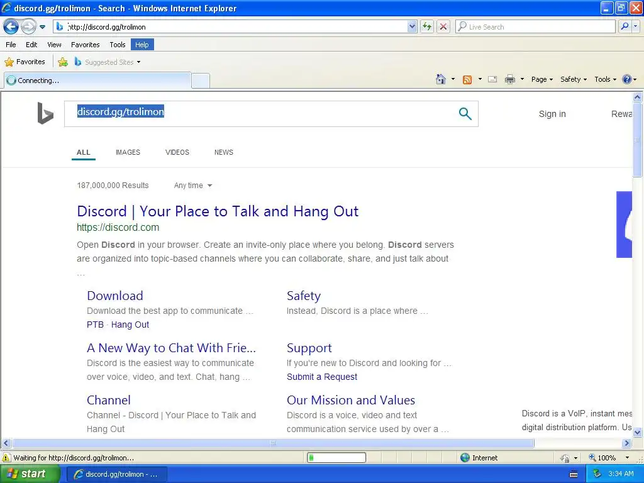This screenshot has height=483, width=644.
Task: Click the Refresh page icon
Action: (x=427, y=26)
